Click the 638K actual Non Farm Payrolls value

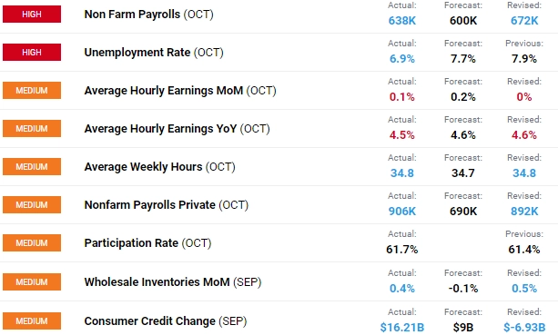point(402,21)
